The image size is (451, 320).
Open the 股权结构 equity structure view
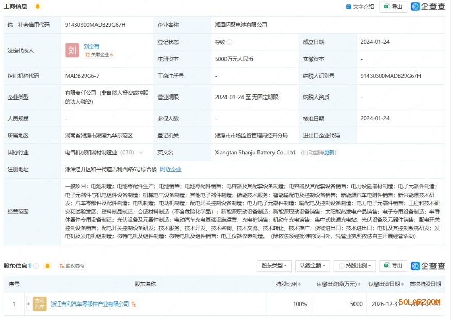pos(71,266)
